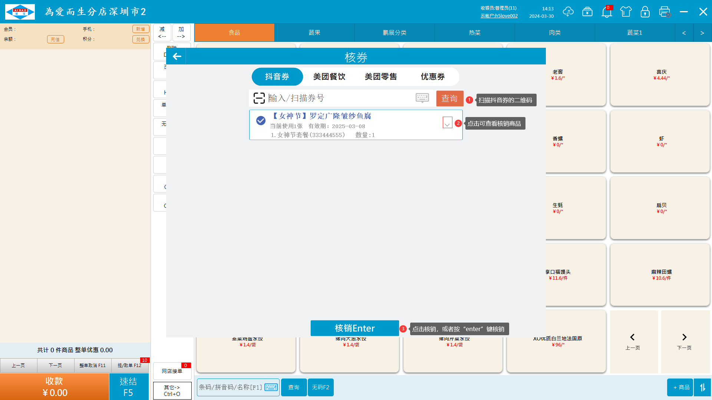The width and height of the screenshot is (712, 400).
Task: Select the 食品 category tab
Action: click(234, 33)
